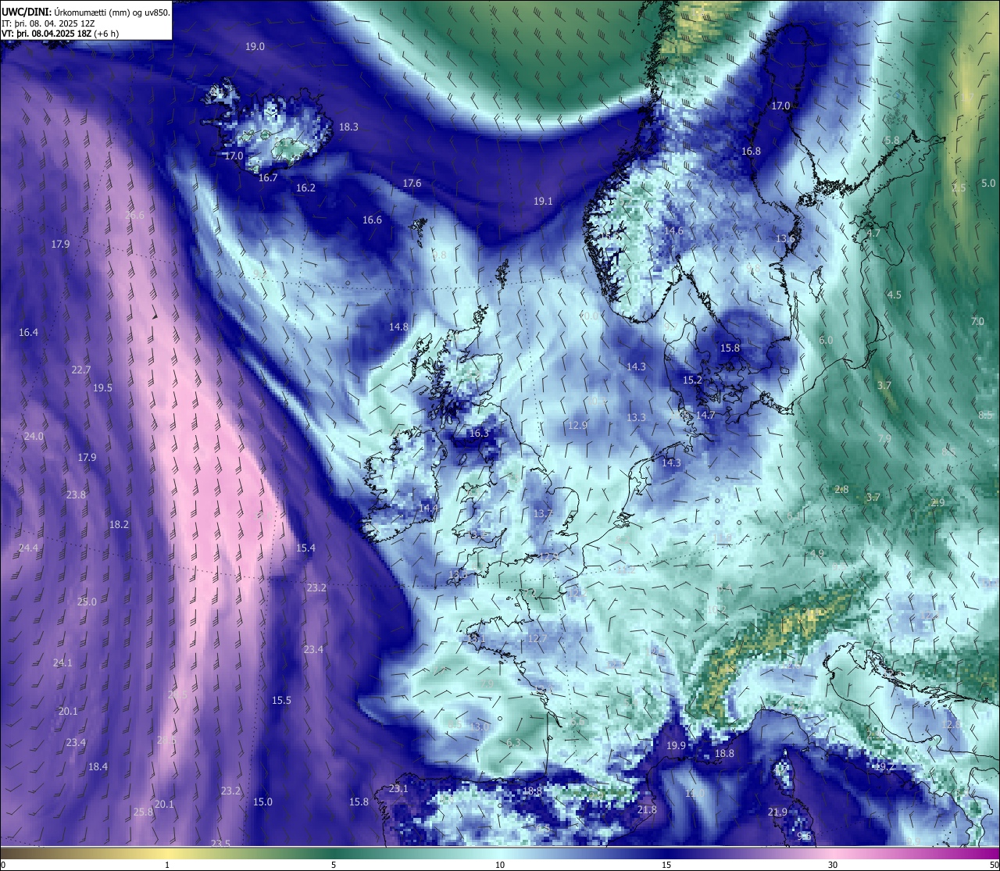This screenshot has width=1000, height=871.
Task: Click the 16.4 value on the map
Action: coord(28,333)
